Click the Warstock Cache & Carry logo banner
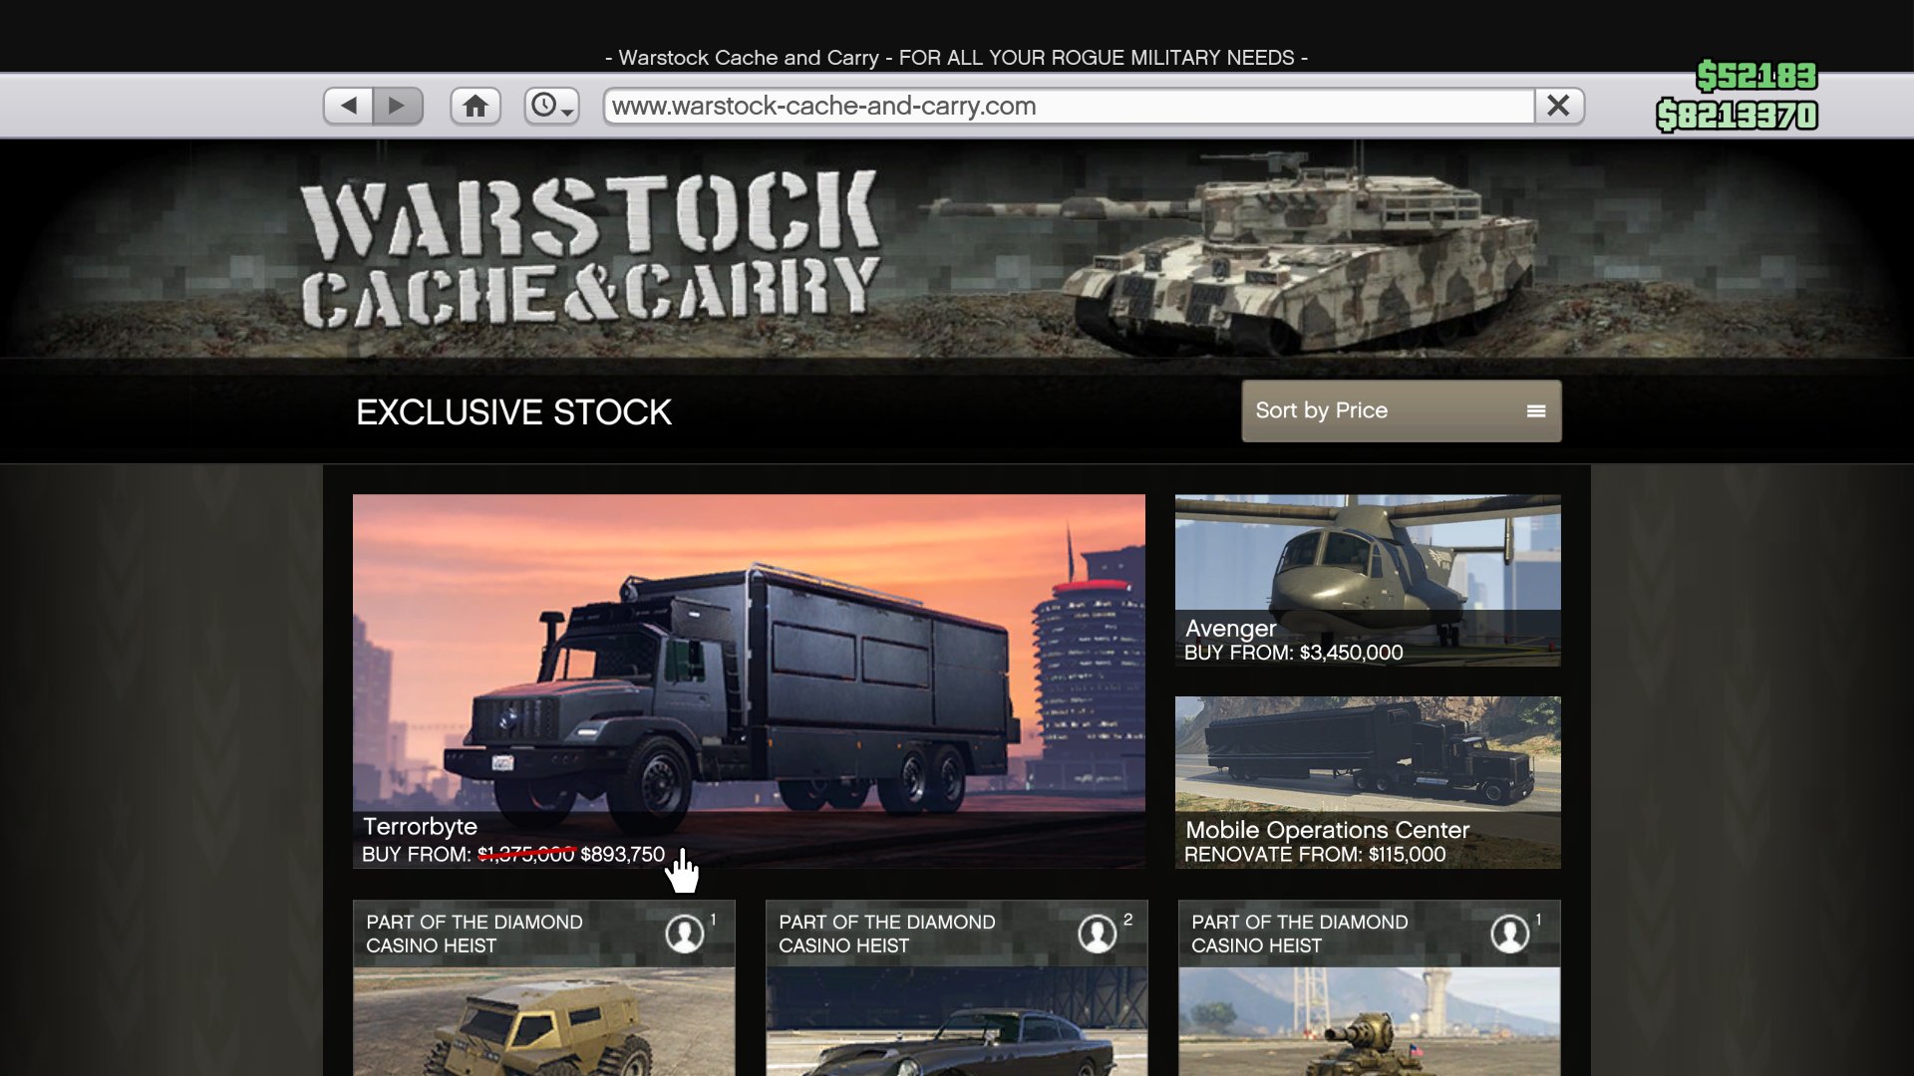Screen dimensions: 1914x1076 (590, 249)
